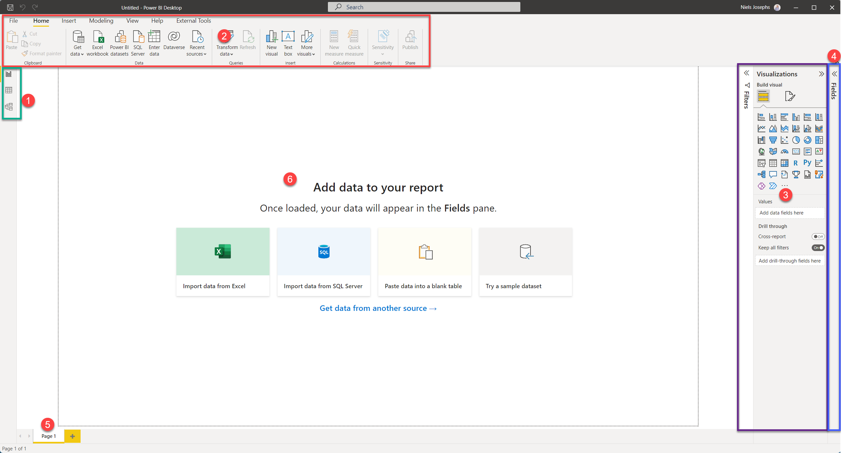Click Paste data into a blank table
This screenshot has height=453, width=841.
425,262
